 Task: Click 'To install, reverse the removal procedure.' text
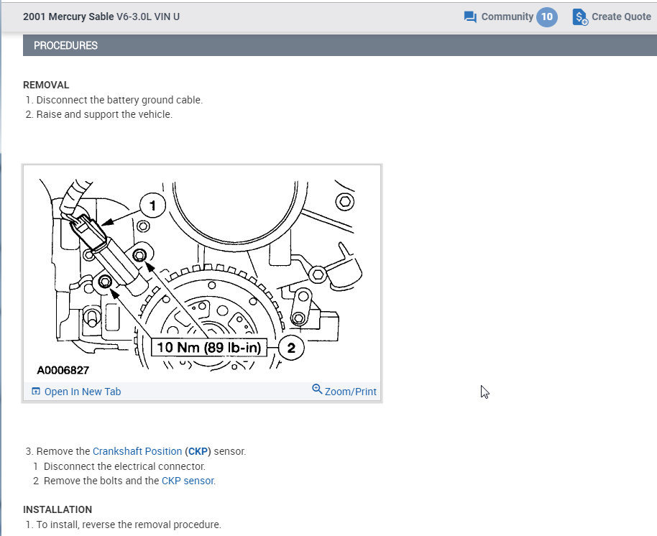tap(129, 525)
